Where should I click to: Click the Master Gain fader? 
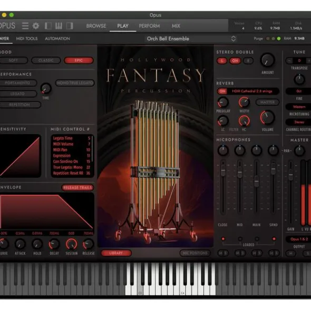(x=291, y=175)
